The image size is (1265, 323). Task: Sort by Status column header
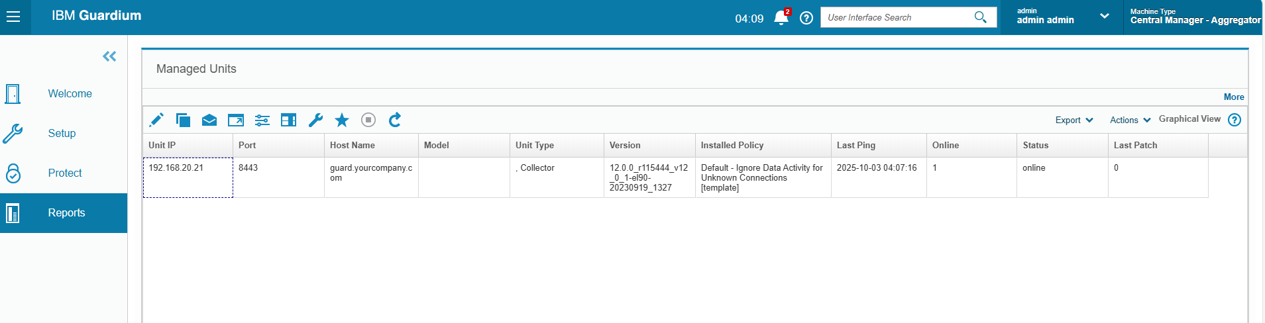pyautogui.click(x=1062, y=146)
